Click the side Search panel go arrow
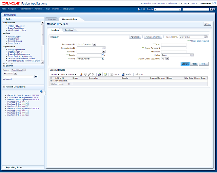The height and width of the screenshot is (173, 217). coord(36,76)
